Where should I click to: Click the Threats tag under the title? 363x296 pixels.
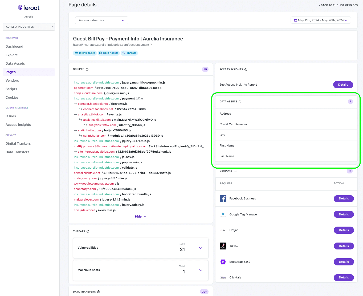pyautogui.click(x=129, y=53)
